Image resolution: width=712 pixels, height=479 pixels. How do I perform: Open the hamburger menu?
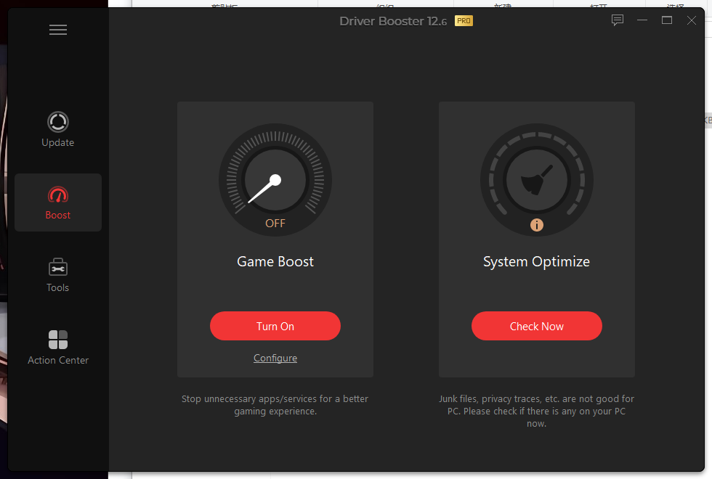58,30
